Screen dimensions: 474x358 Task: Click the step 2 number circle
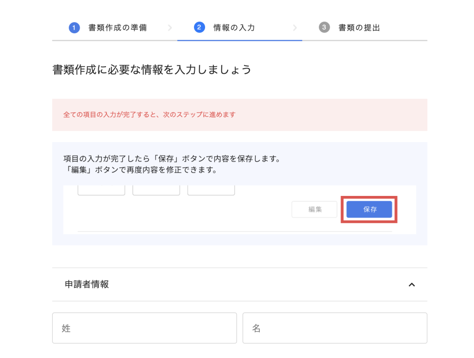pyautogui.click(x=199, y=28)
